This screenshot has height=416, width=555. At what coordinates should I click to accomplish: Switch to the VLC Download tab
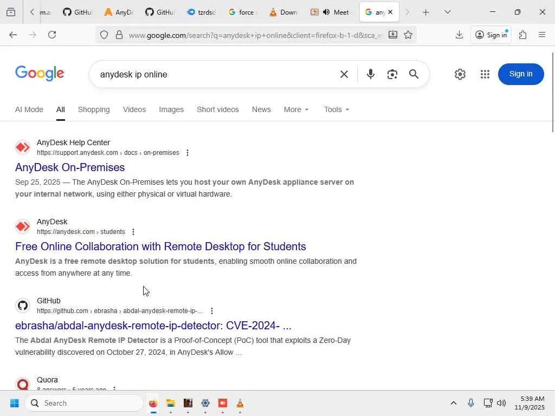click(283, 12)
